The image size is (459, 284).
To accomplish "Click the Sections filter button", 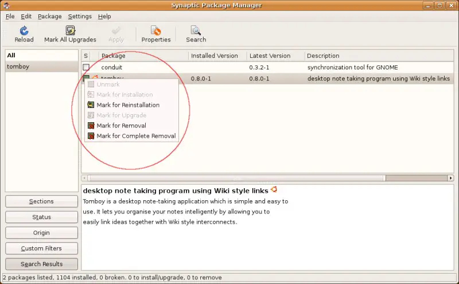I will tap(41, 201).
